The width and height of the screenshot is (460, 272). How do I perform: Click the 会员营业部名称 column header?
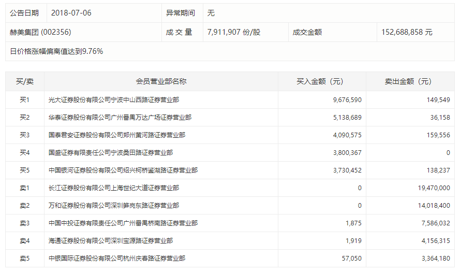coord(161,81)
